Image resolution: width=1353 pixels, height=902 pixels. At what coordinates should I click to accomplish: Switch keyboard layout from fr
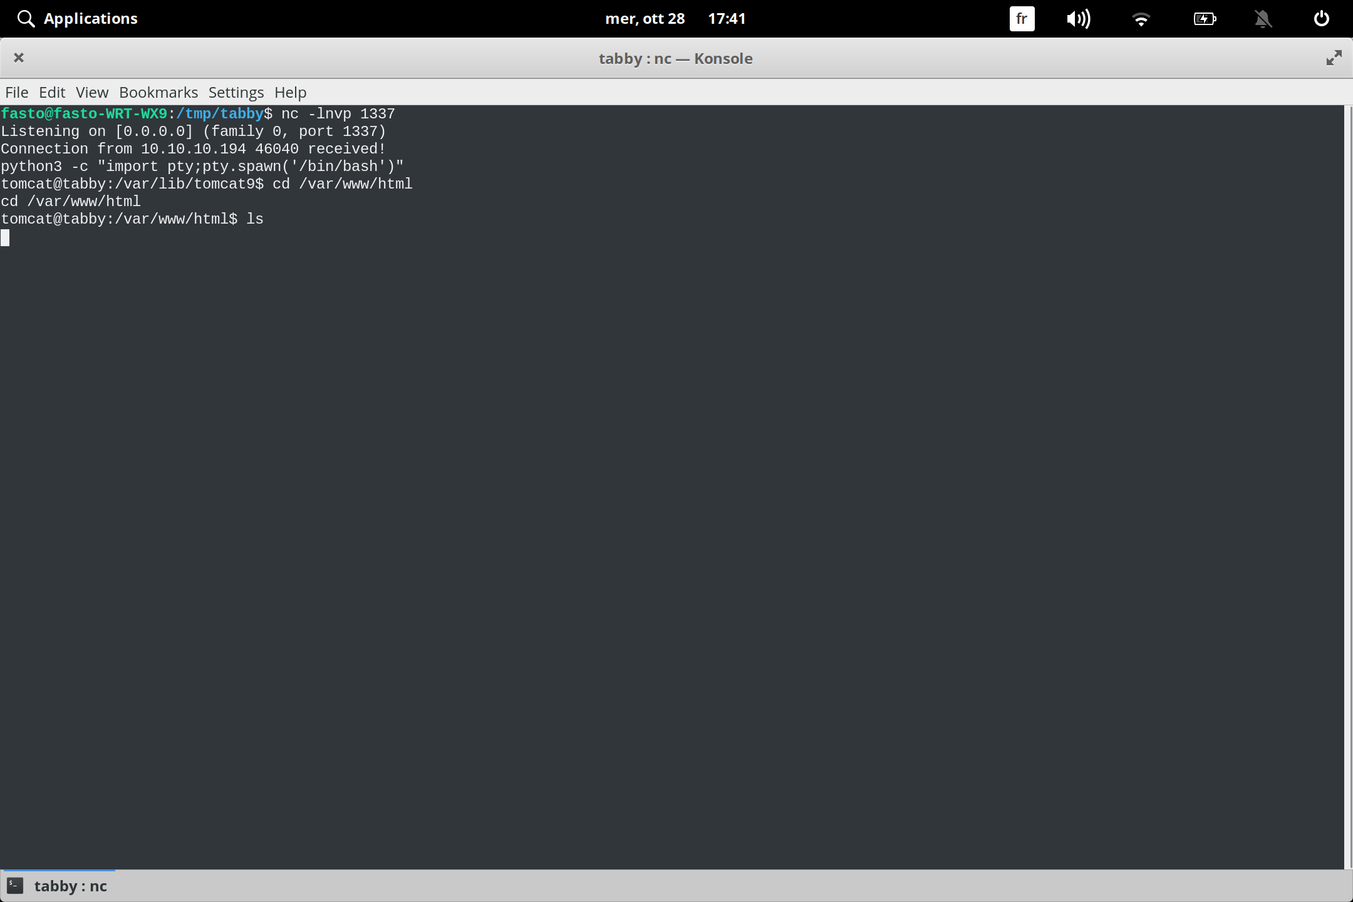tap(1021, 18)
